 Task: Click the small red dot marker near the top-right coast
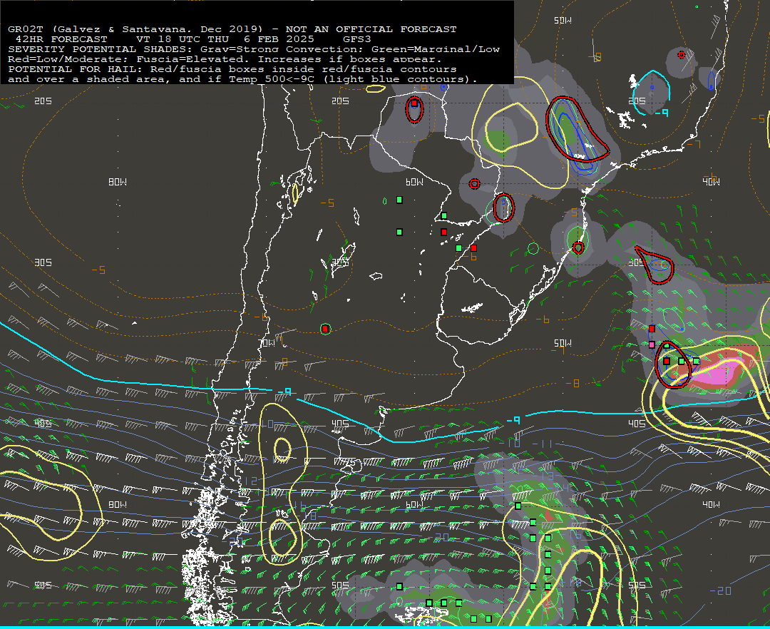(681, 54)
